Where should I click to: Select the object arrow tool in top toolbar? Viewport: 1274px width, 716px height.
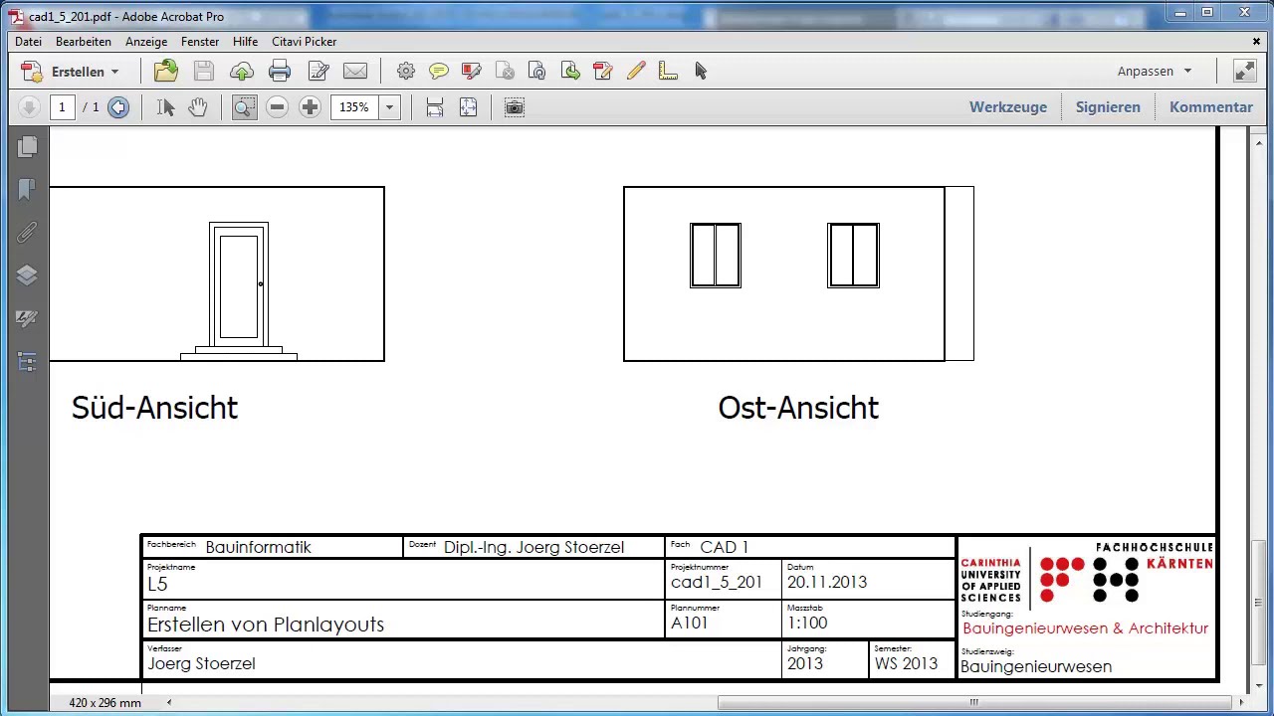point(701,71)
